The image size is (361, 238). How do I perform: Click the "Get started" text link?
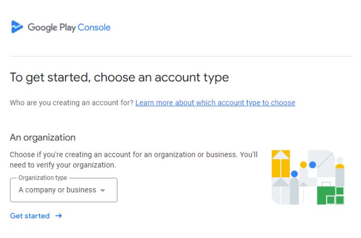(30, 215)
